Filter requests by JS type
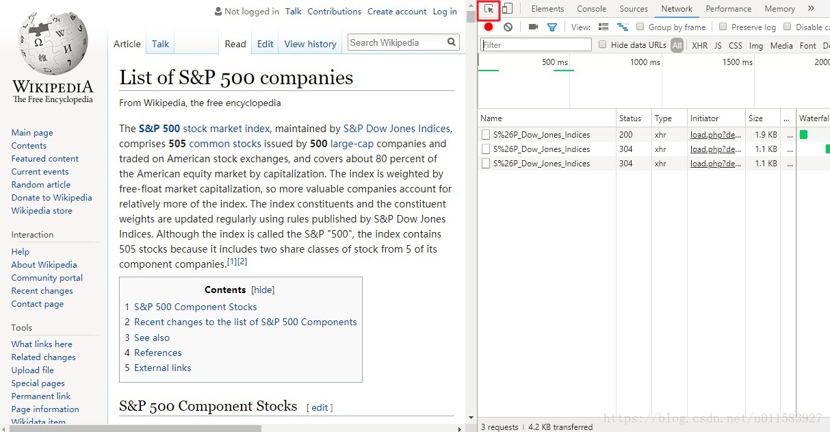Viewport: 830px width, 432px height. point(718,46)
